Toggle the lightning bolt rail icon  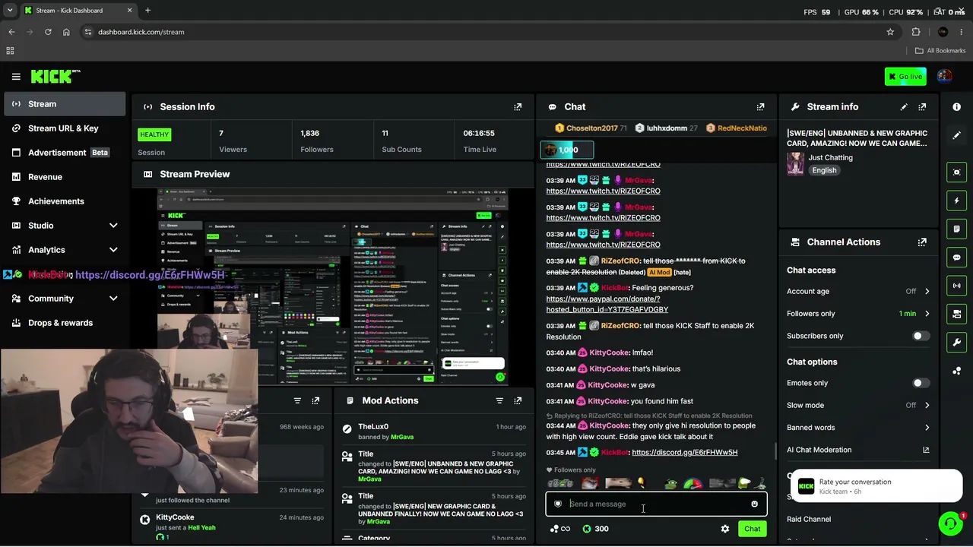click(x=957, y=201)
